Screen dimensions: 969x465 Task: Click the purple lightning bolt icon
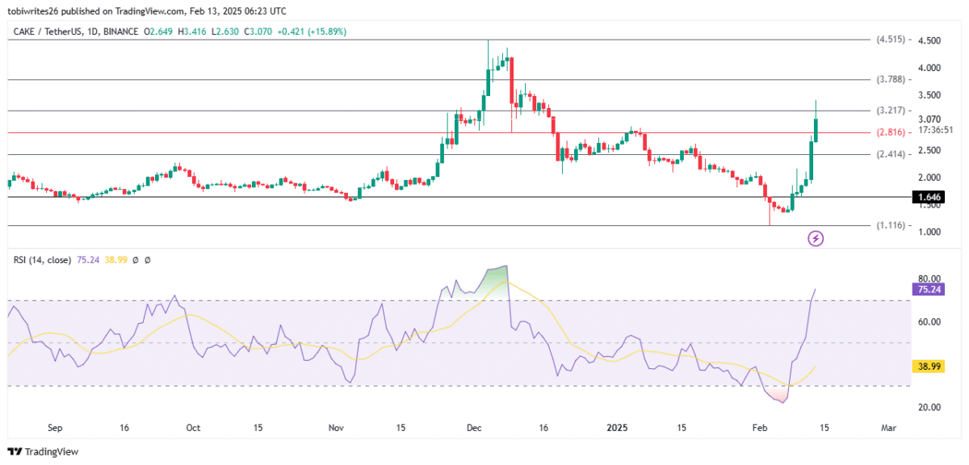pyautogui.click(x=816, y=238)
